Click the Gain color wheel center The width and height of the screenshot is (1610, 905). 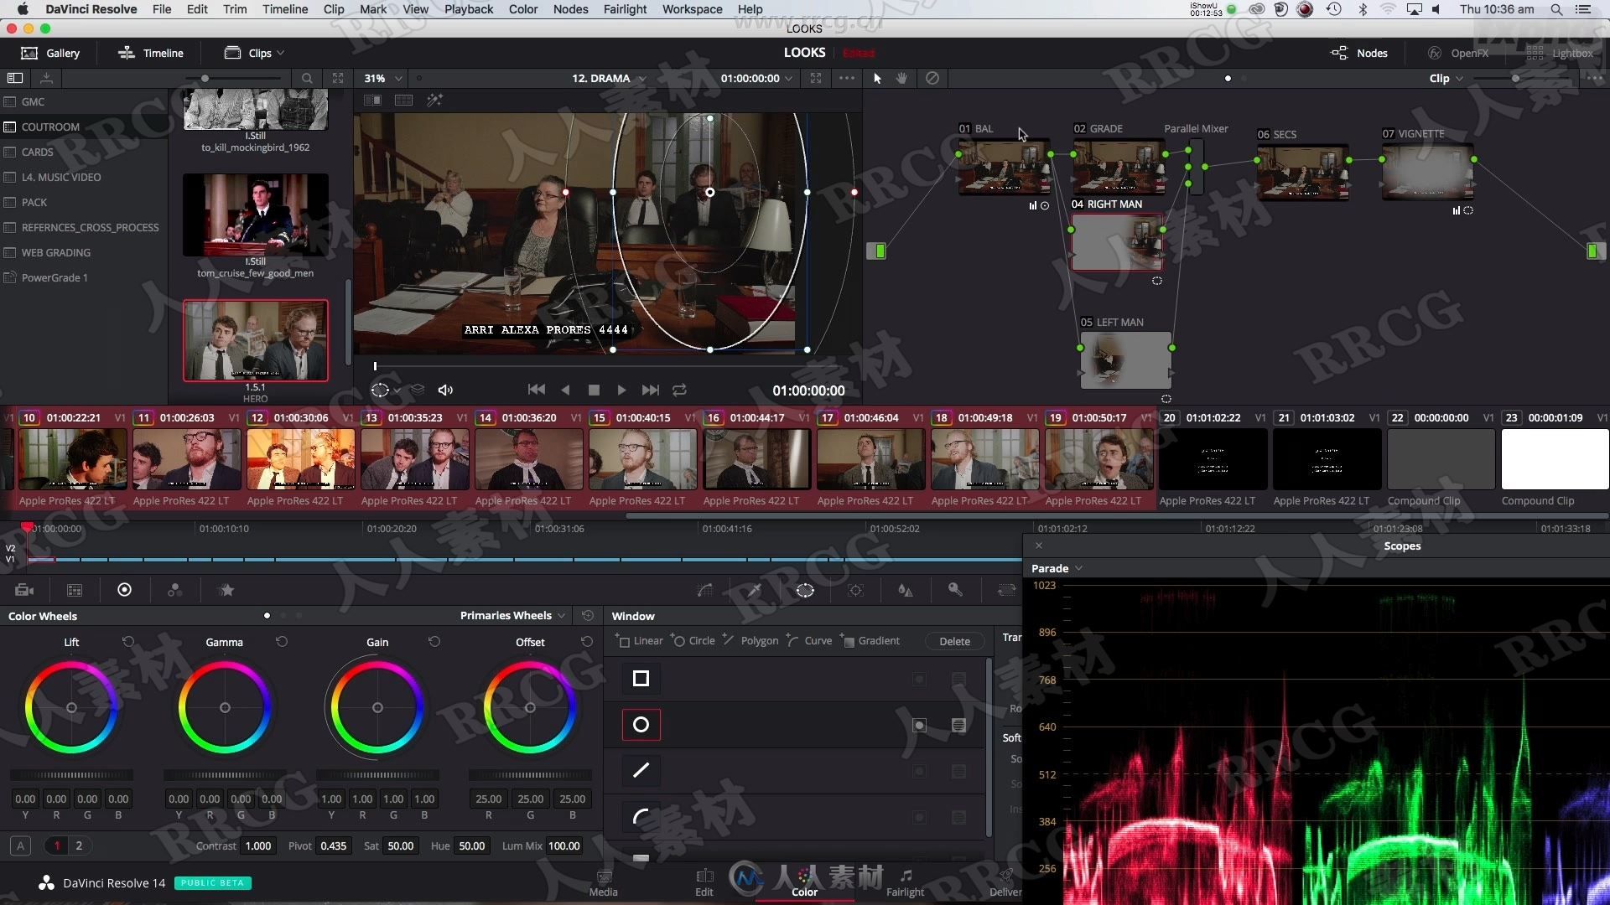coord(377,708)
